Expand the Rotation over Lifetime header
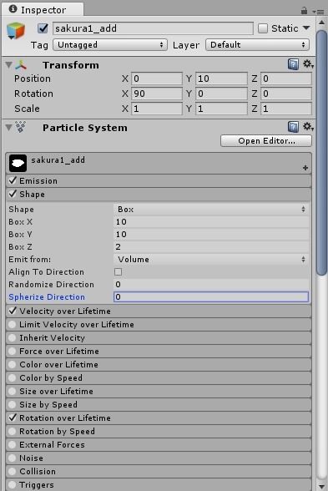 tap(159, 418)
